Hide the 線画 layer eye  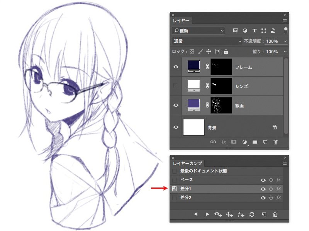[x=176, y=105]
